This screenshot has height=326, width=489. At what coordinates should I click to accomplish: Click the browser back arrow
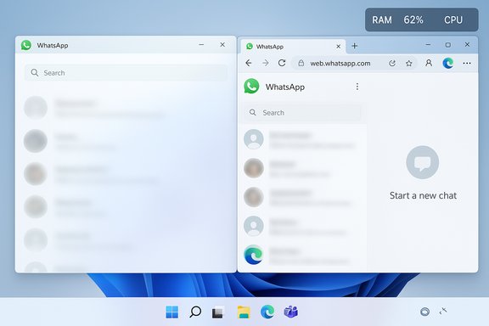click(249, 64)
